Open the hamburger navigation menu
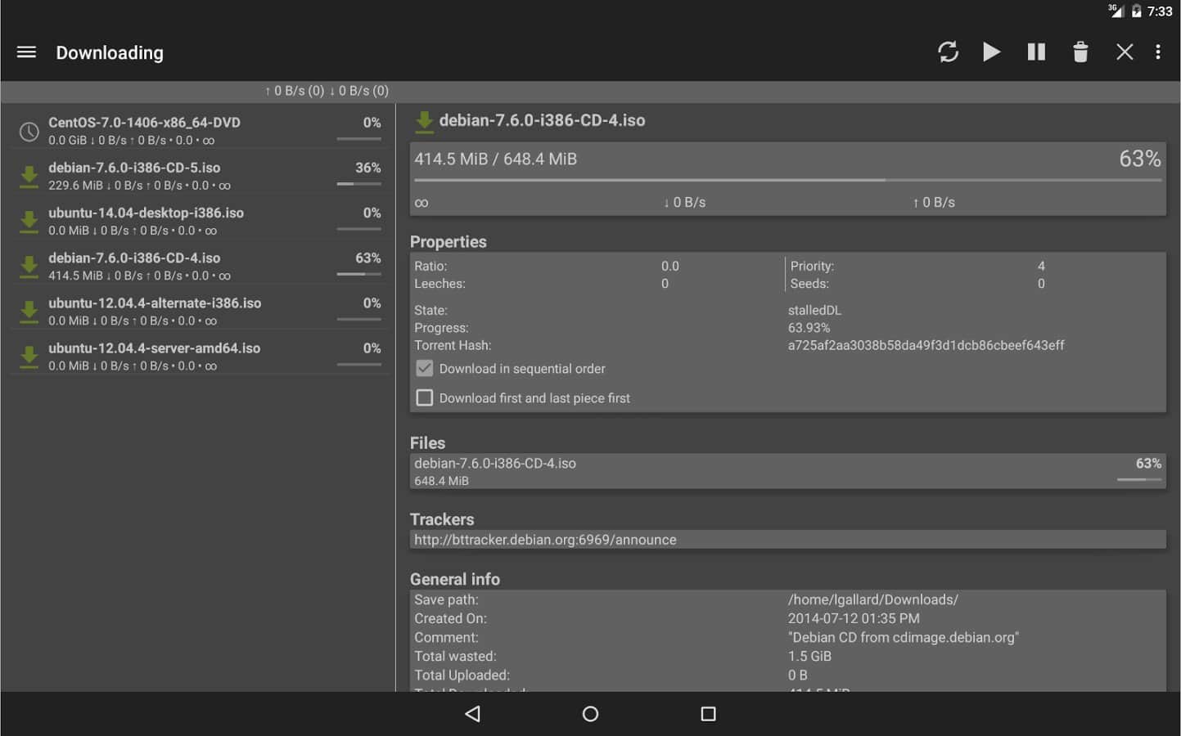Screen dimensions: 1181x736 26,52
